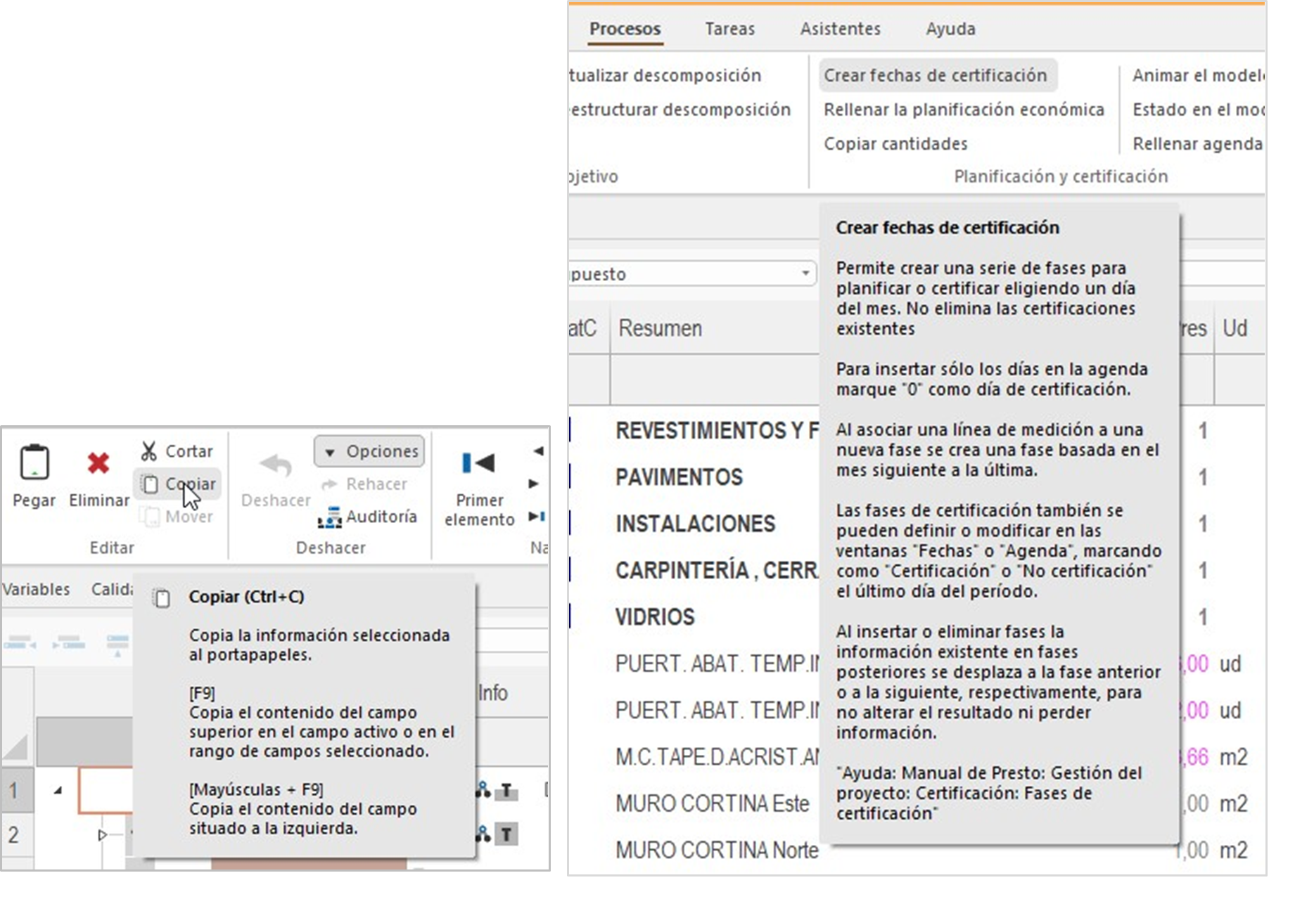Image resolution: width=1295 pixels, height=899 pixels.
Task: Click the Rehacer redo button
Action: 364,484
